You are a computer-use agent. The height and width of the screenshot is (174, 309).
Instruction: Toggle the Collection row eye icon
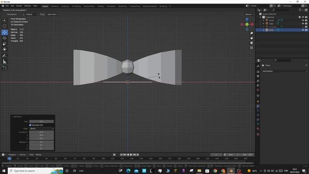coord(303,17)
